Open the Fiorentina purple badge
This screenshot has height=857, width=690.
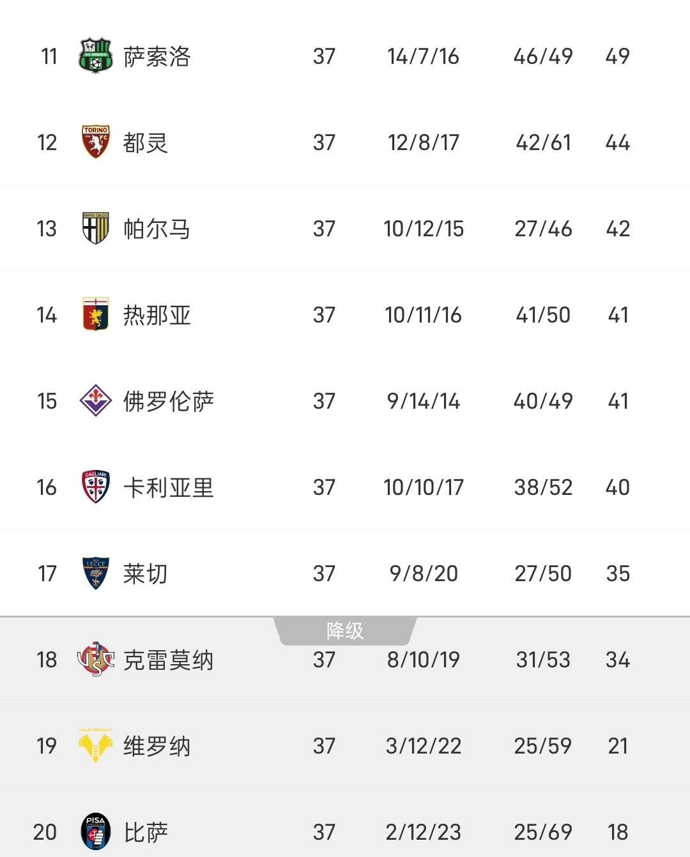tap(96, 400)
